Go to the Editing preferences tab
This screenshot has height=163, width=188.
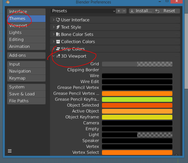[x=26, y=40]
